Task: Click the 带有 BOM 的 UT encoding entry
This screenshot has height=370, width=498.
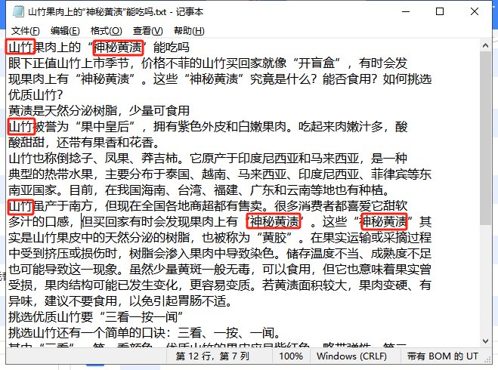Action: coord(442,356)
